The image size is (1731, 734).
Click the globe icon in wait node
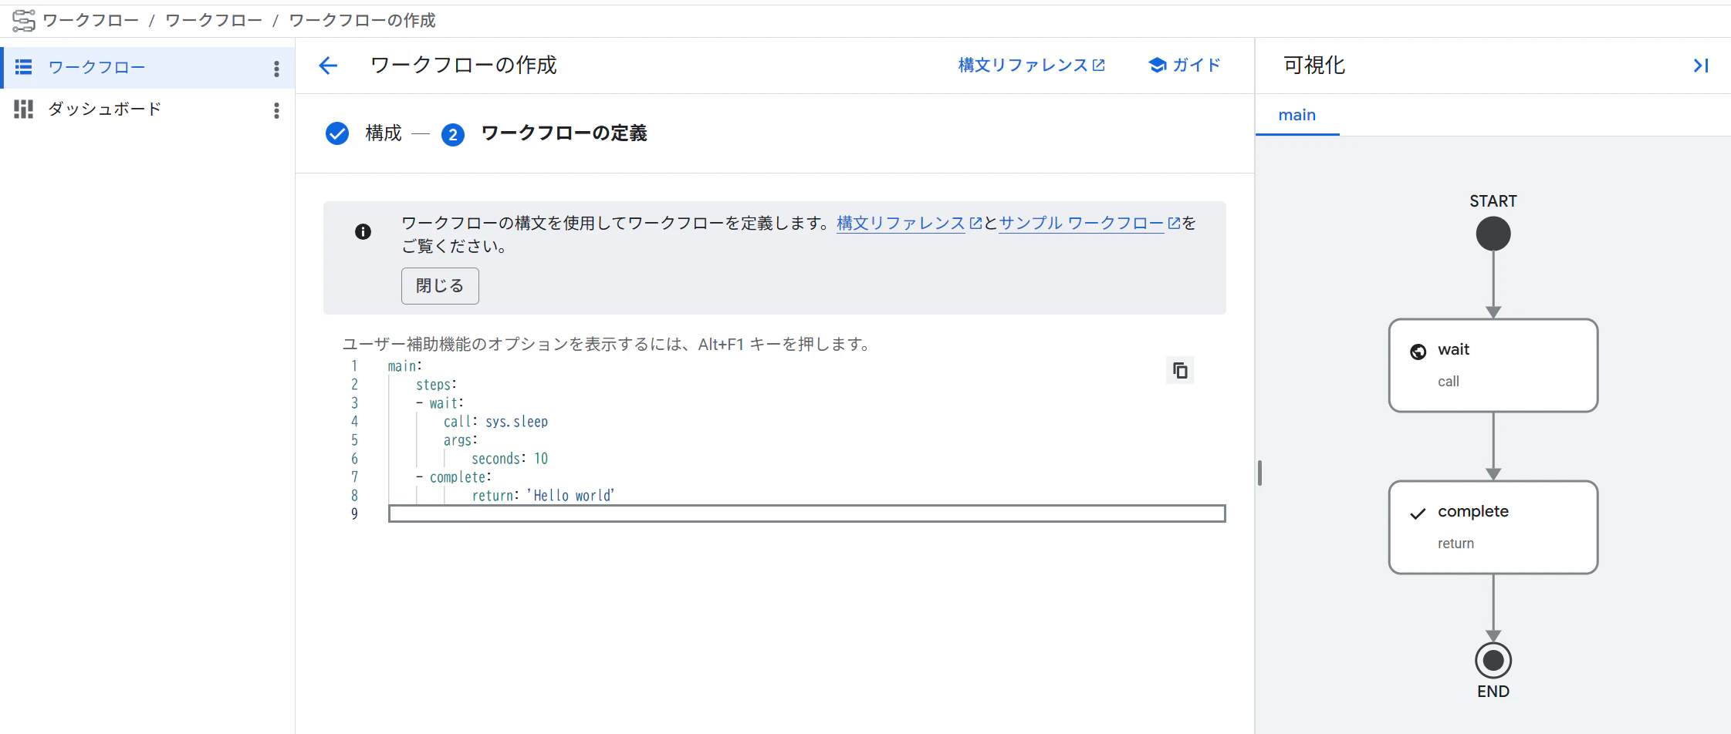1418,352
